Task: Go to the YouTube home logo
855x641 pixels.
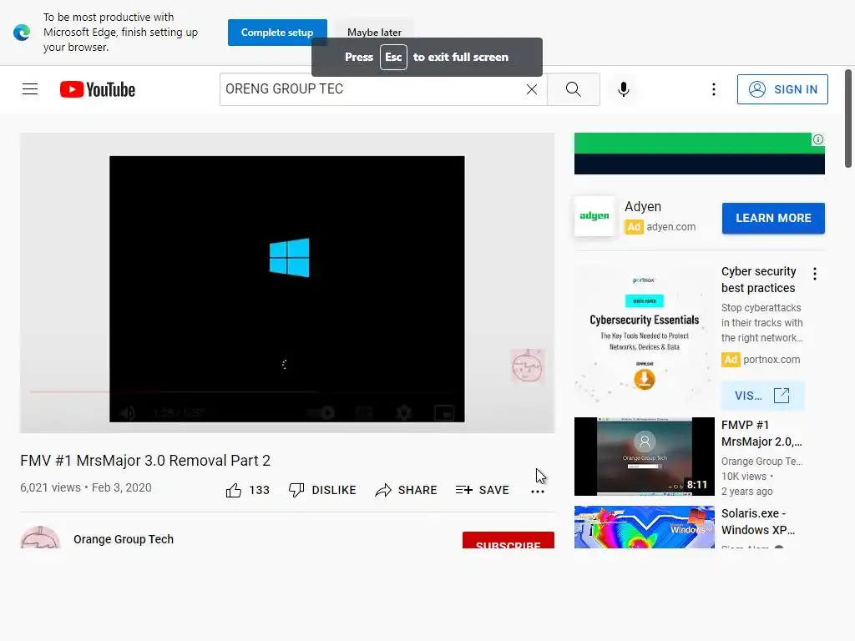Action: tap(98, 89)
